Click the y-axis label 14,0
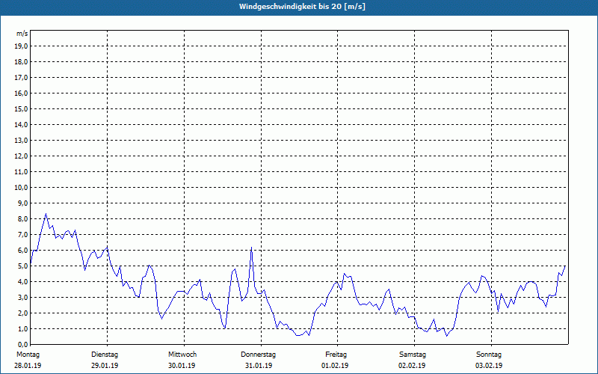This screenshot has width=598, height=374. click(21, 124)
